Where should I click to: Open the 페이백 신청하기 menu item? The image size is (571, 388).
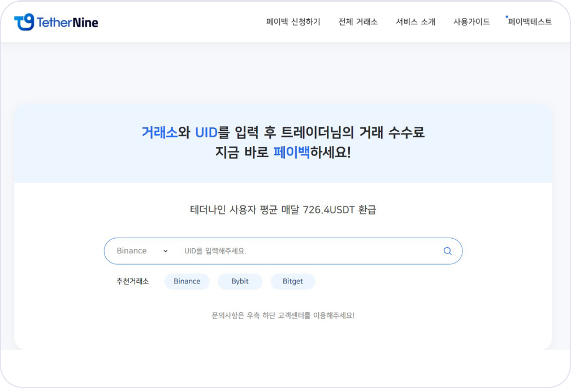coord(293,22)
